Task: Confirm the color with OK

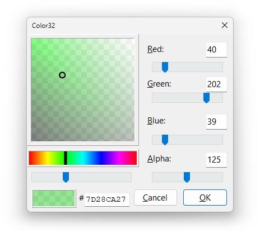Action: [x=205, y=198]
